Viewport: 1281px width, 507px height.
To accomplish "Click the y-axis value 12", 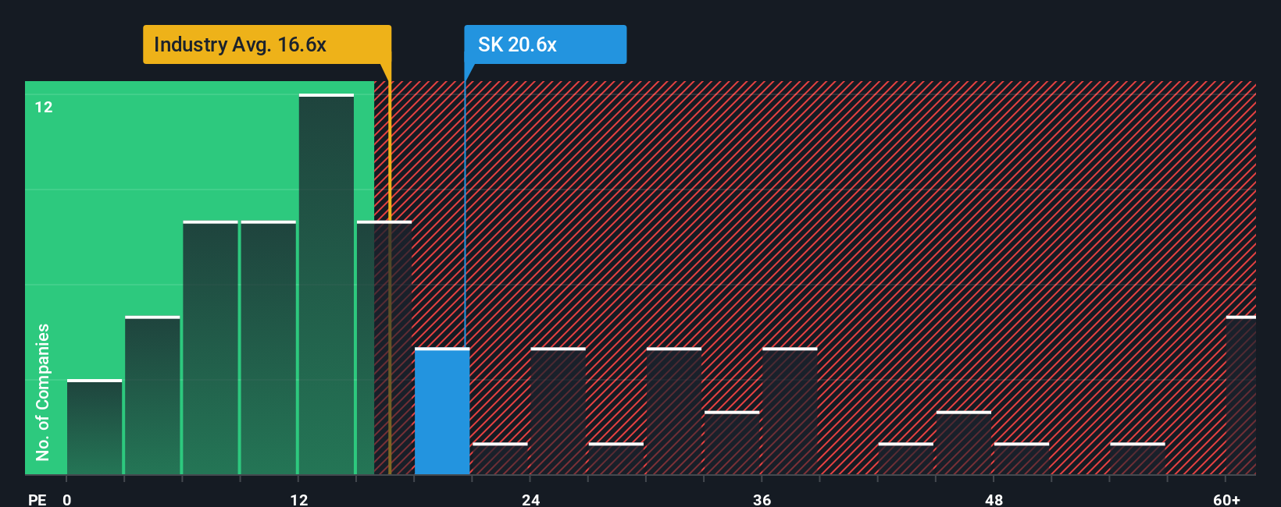I will click(44, 107).
